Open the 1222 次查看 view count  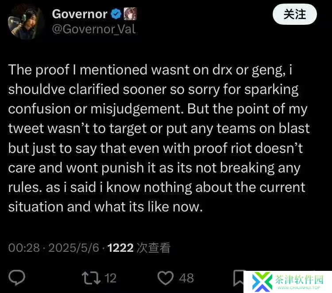139,248
